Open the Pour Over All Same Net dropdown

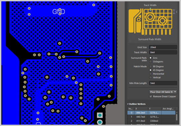[x=163, y=92]
